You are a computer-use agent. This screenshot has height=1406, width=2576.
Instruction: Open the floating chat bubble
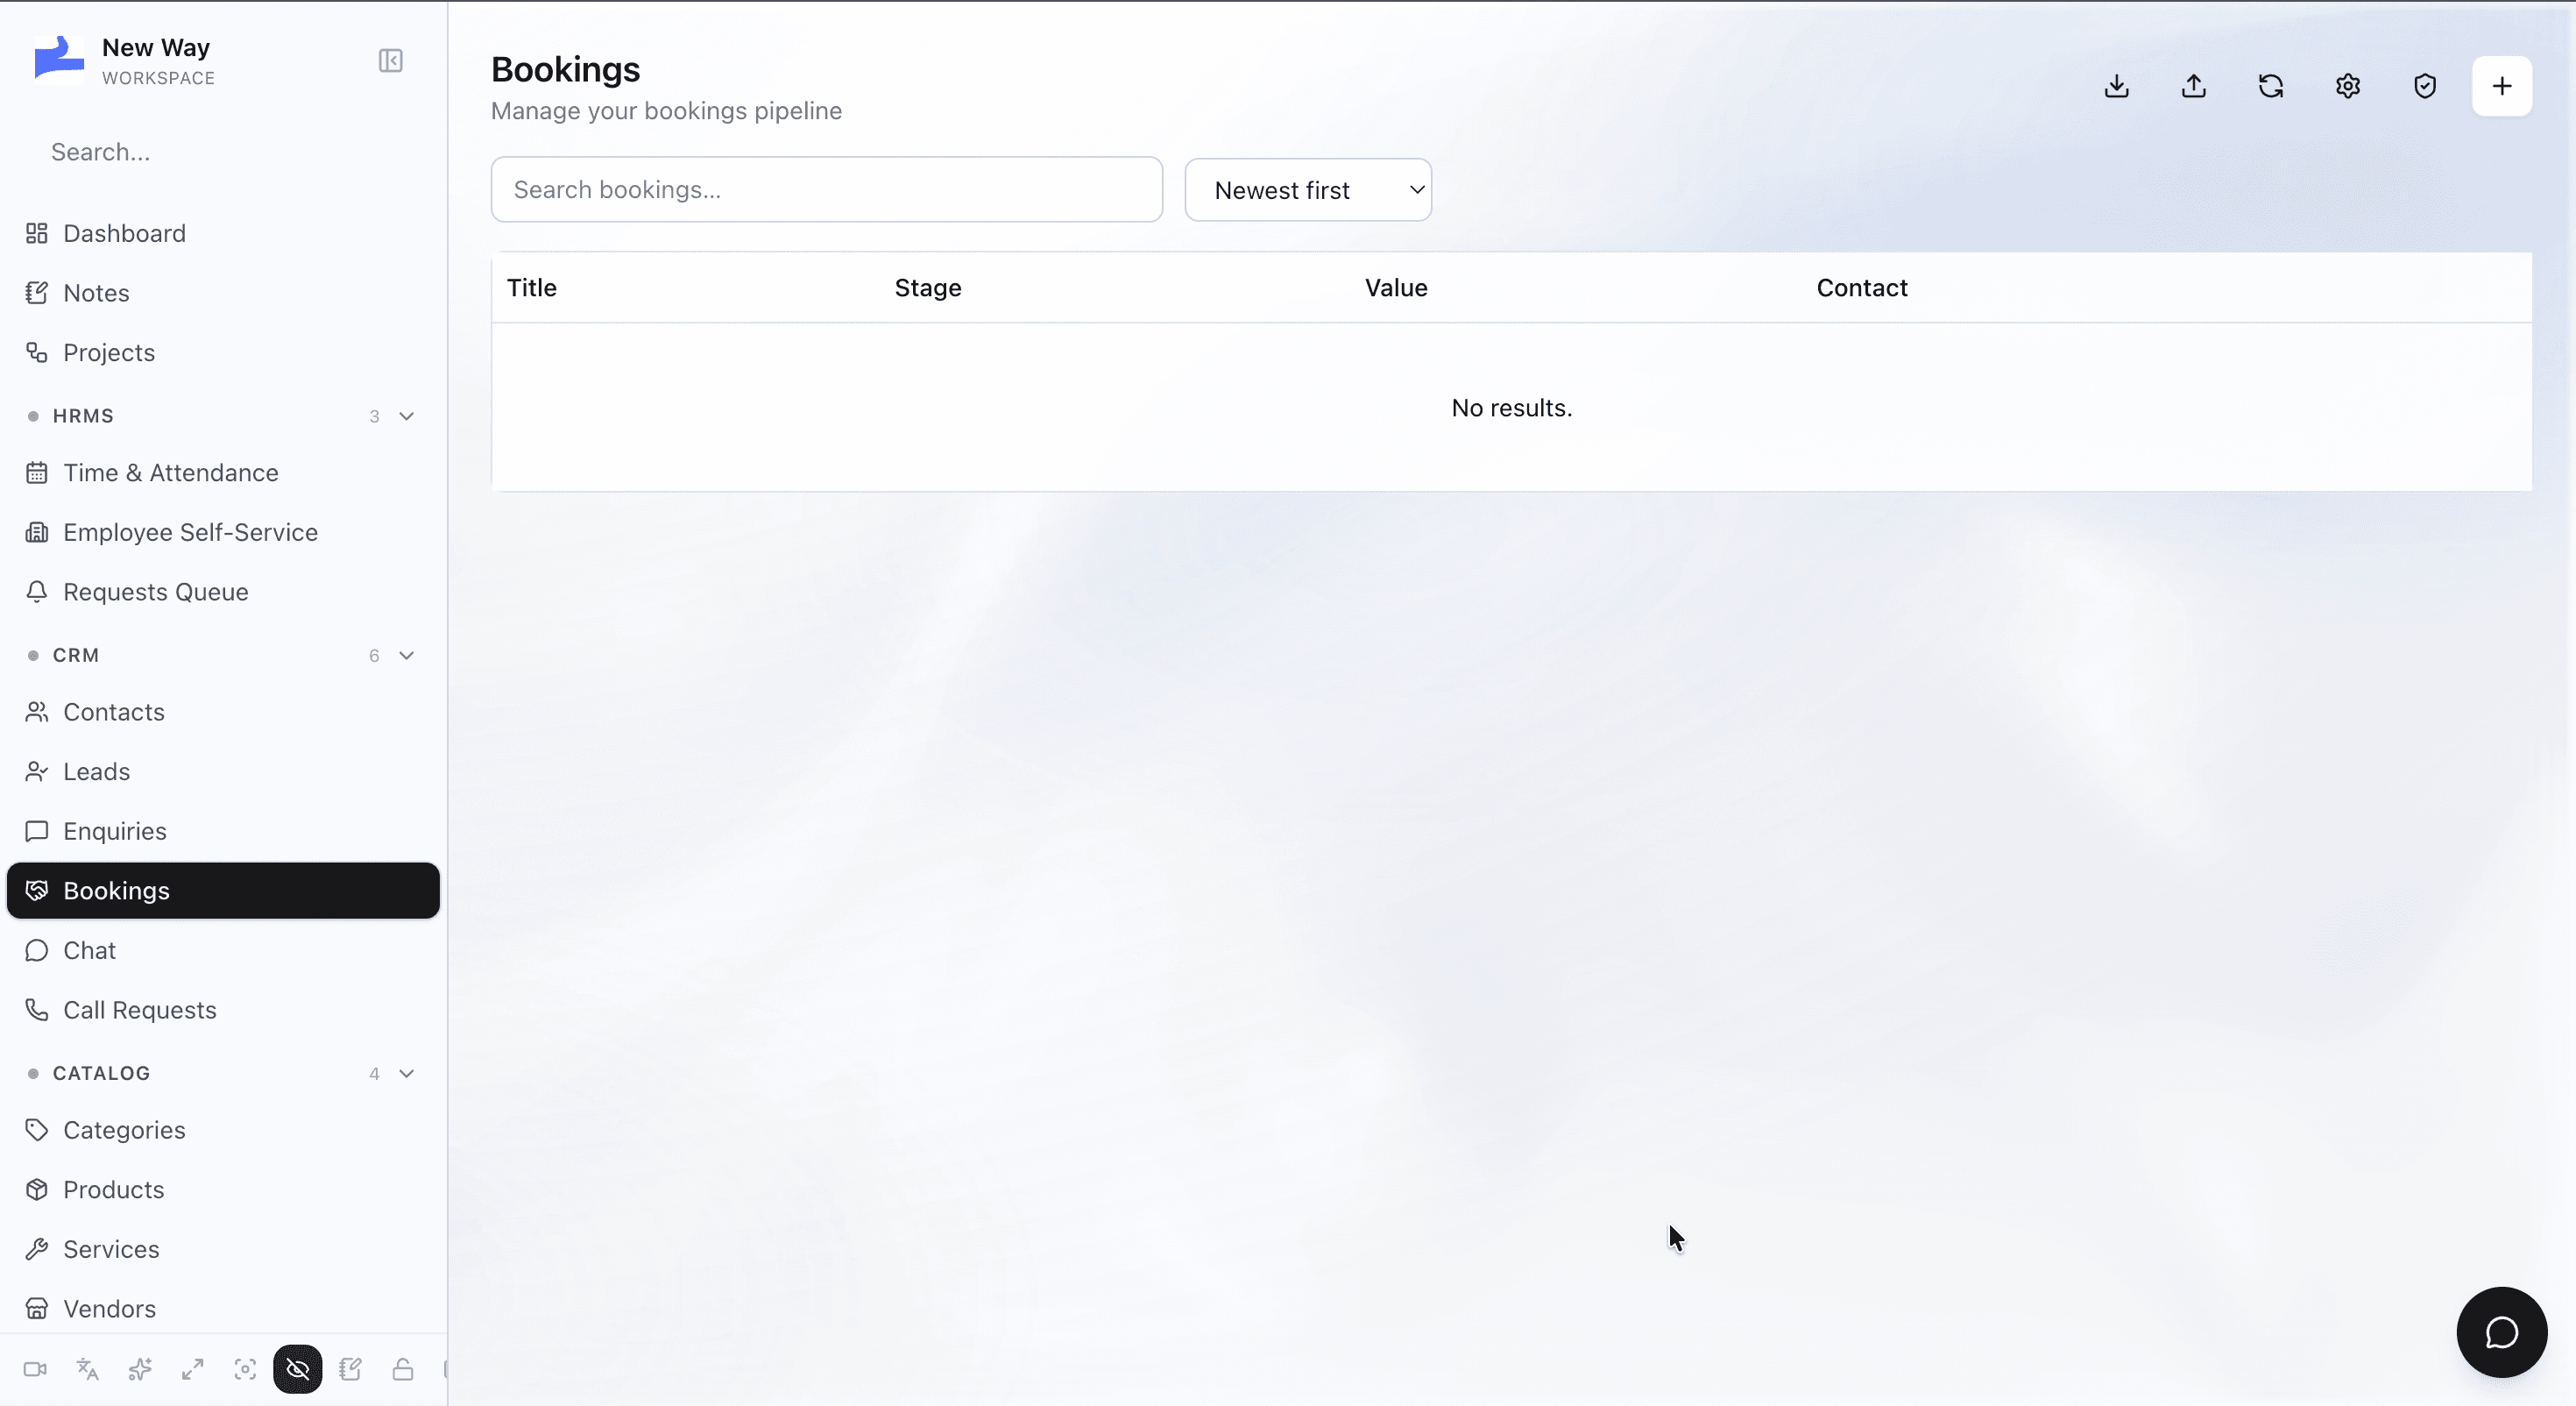coord(2501,1332)
